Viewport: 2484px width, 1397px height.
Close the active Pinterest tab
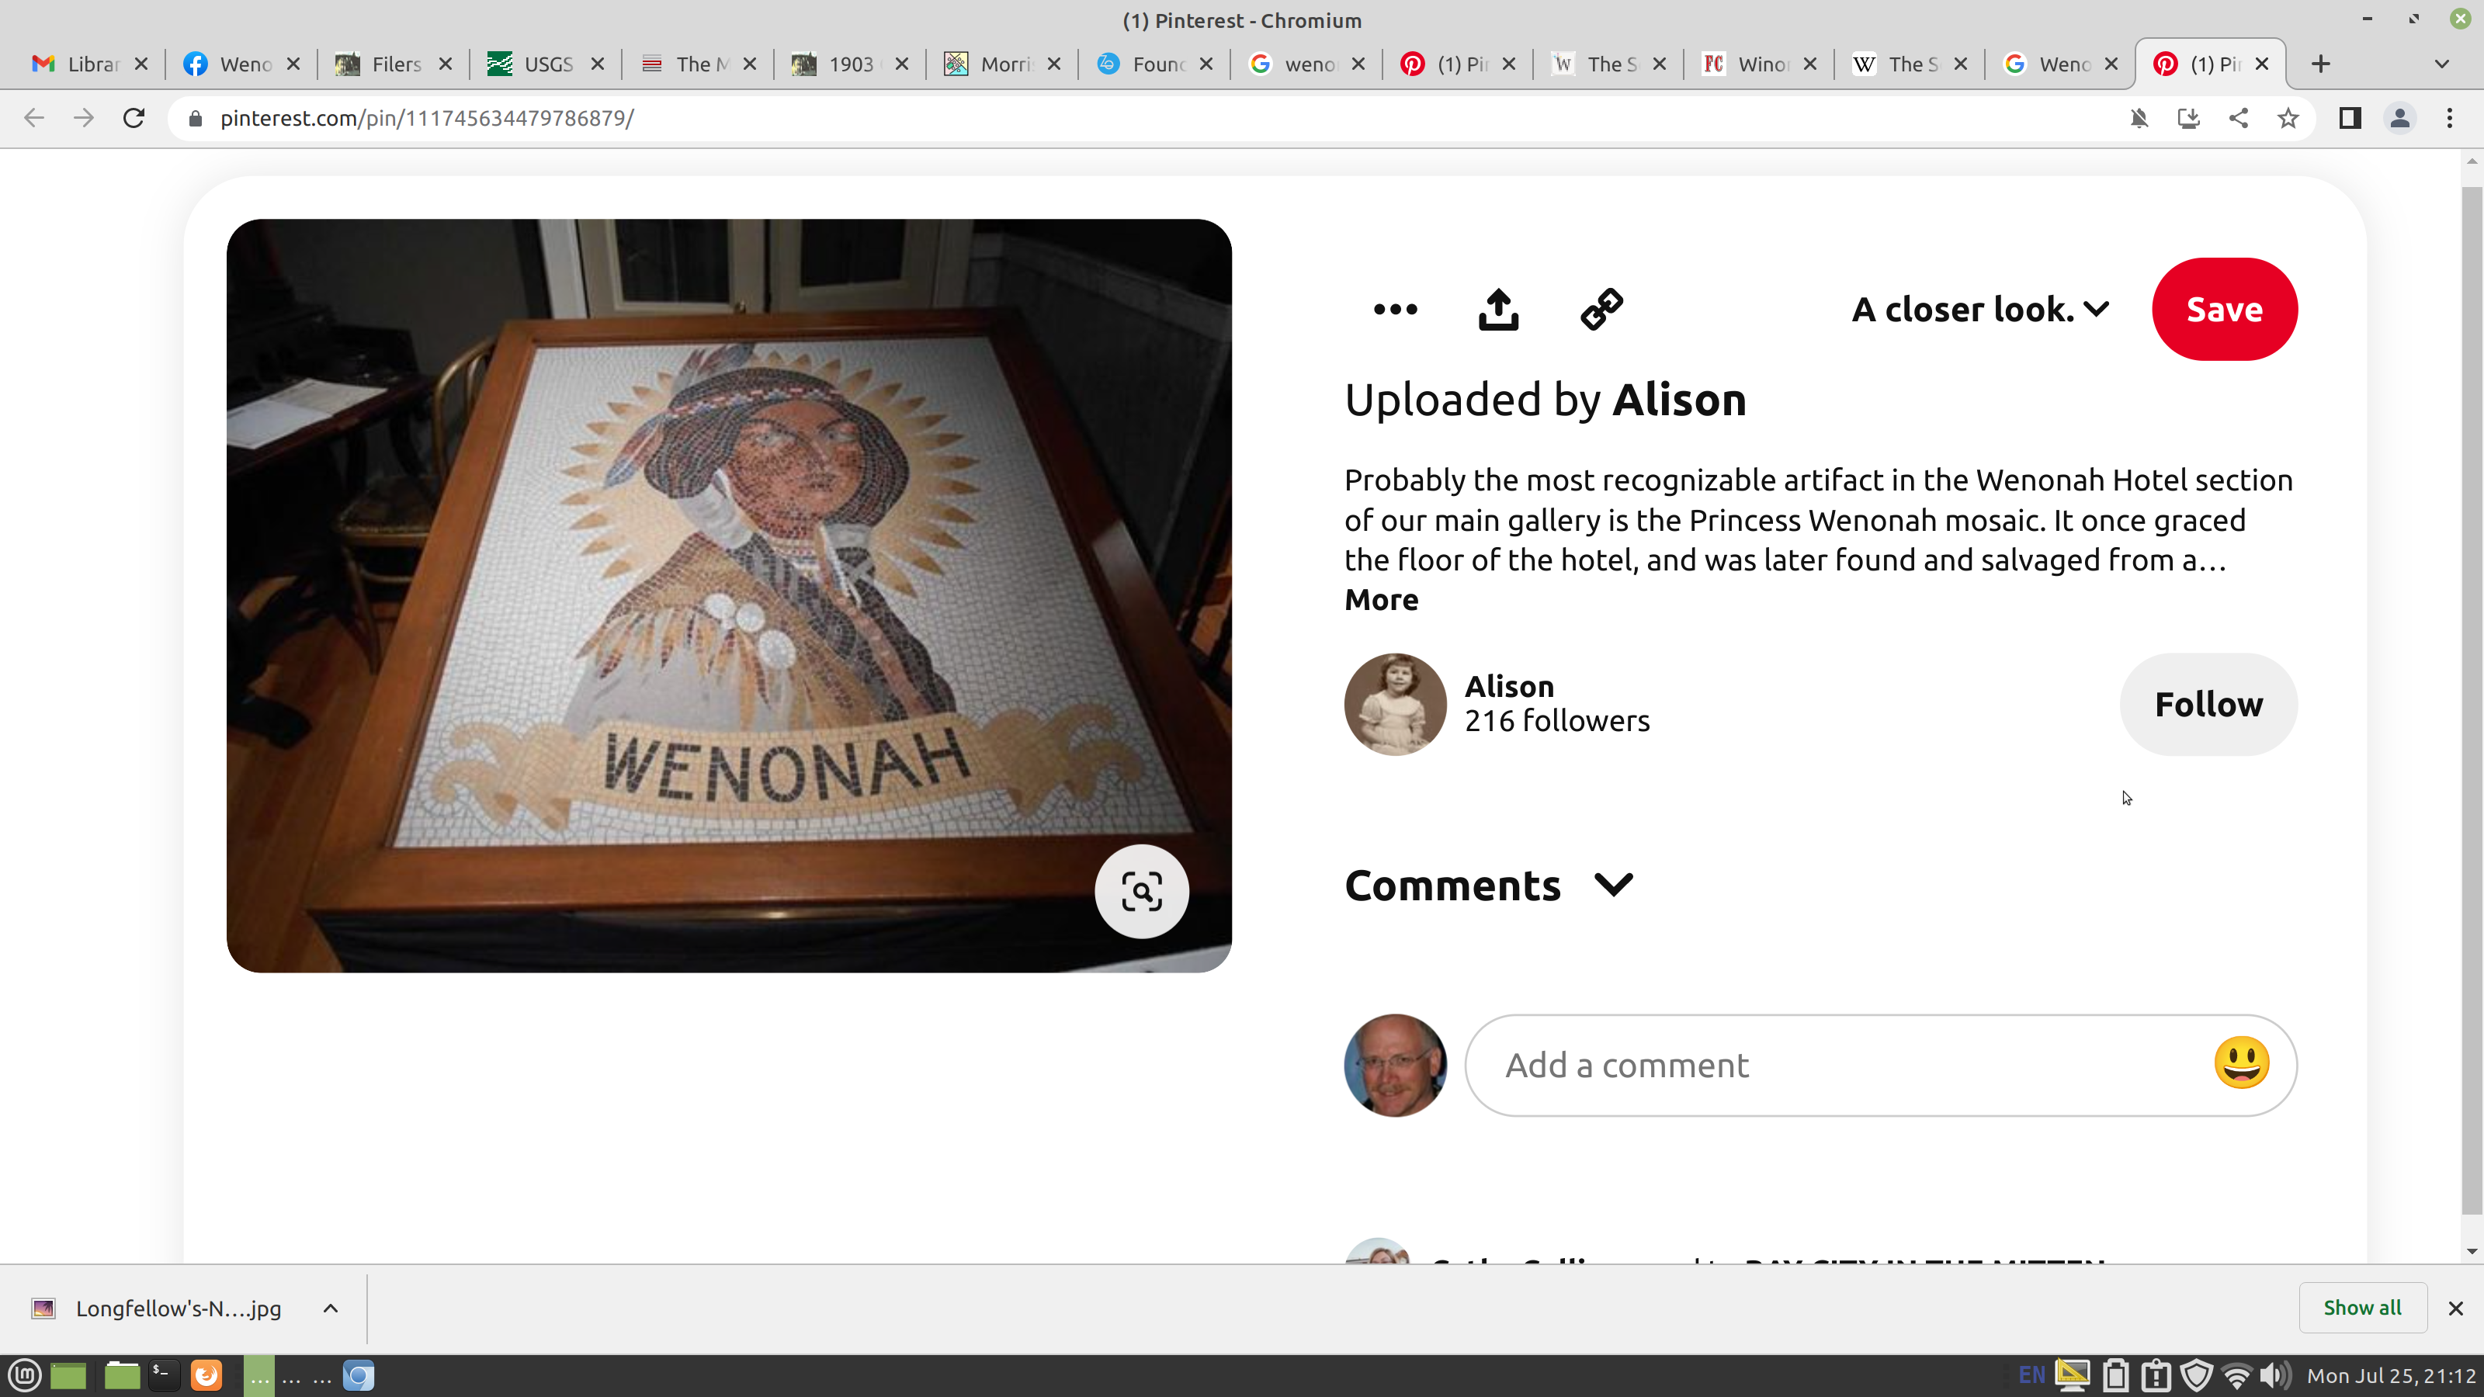coord(2262,64)
